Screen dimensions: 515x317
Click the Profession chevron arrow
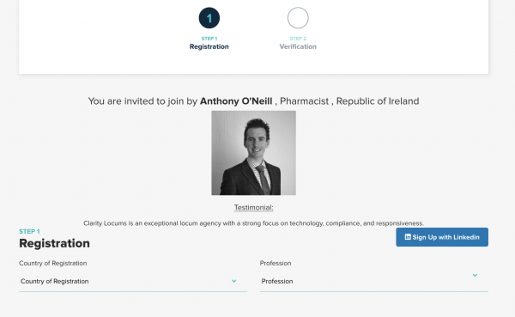(x=475, y=275)
